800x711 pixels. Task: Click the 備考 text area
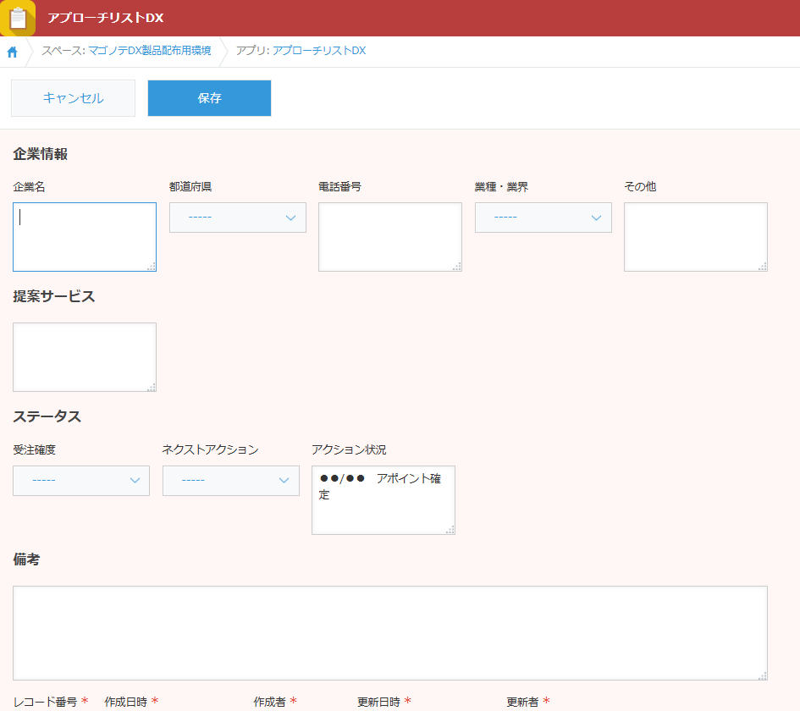pos(390,633)
